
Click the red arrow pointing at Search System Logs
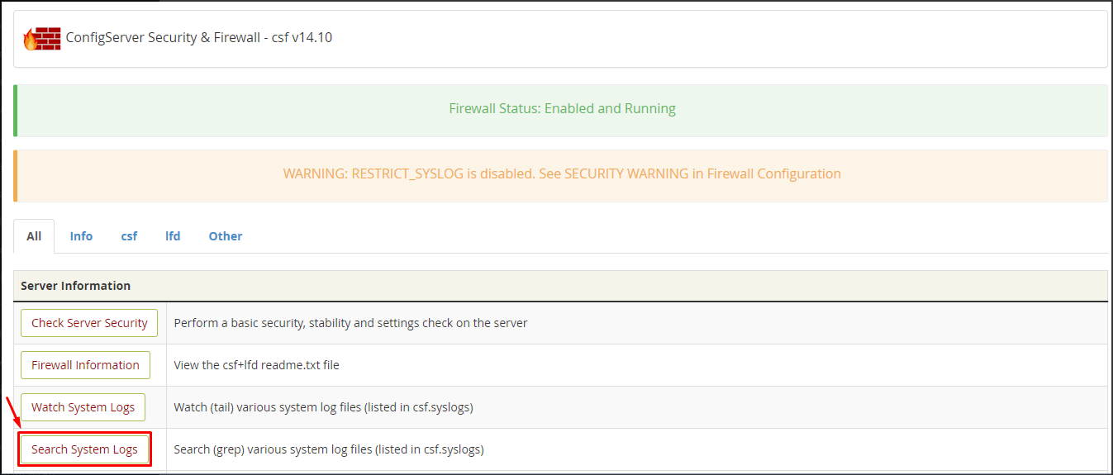[x=13, y=412]
